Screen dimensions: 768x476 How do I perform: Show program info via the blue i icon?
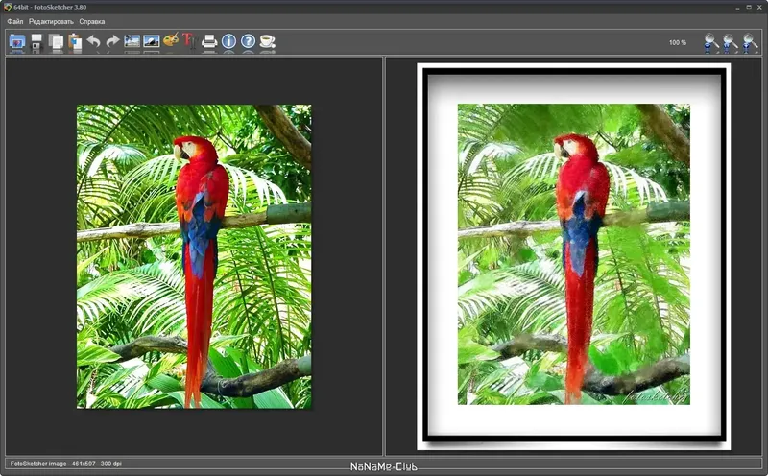click(x=228, y=41)
